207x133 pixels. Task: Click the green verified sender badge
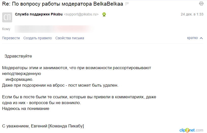104,14
